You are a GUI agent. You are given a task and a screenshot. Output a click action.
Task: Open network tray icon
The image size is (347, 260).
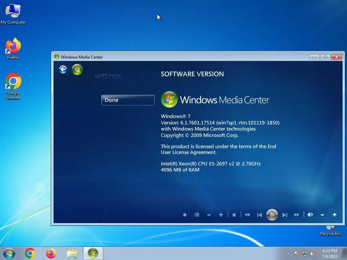(x=305, y=254)
